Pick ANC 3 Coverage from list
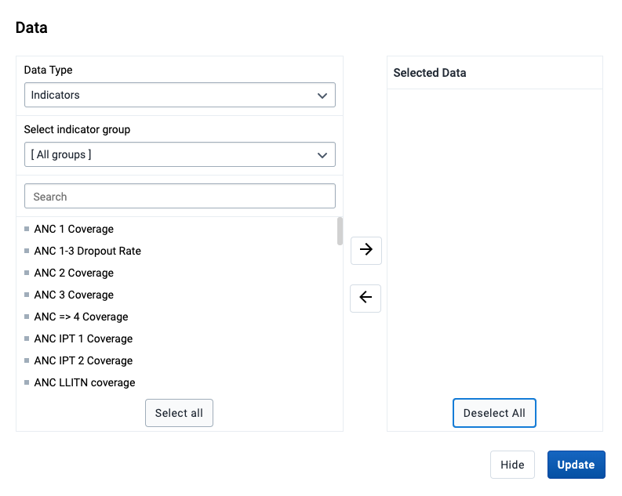Viewport: 622px width, 496px height. click(x=74, y=295)
